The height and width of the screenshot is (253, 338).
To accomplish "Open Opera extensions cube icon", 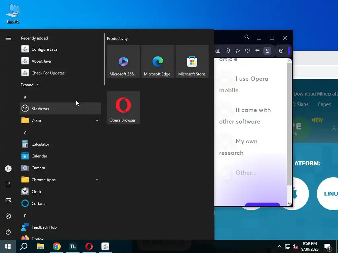I will click(281, 51).
